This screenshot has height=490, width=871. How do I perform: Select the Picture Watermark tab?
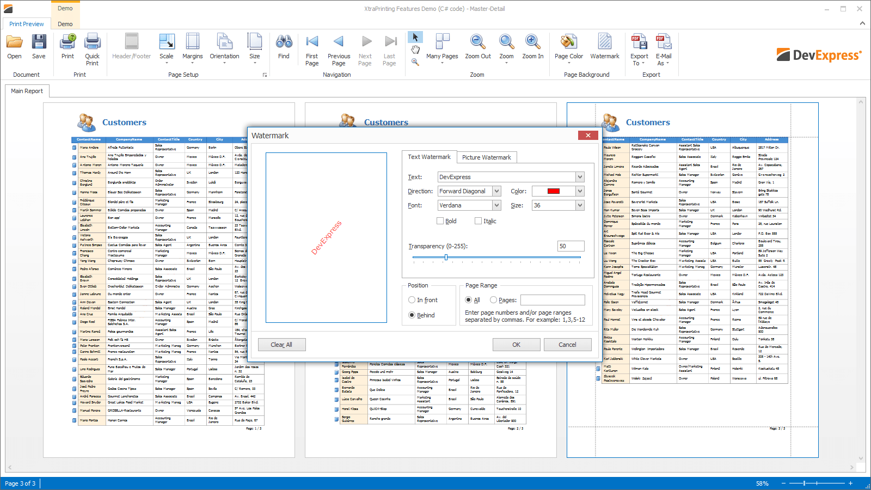pos(487,157)
